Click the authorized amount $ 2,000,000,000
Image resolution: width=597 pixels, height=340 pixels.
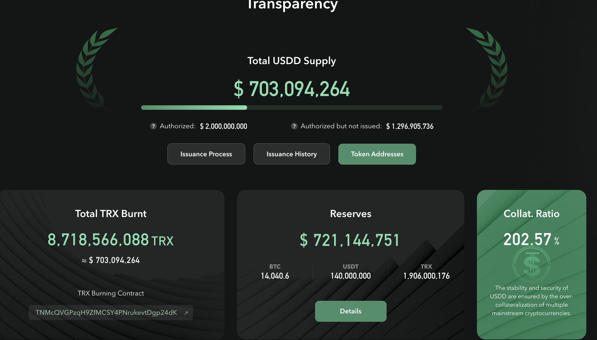(x=224, y=126)
